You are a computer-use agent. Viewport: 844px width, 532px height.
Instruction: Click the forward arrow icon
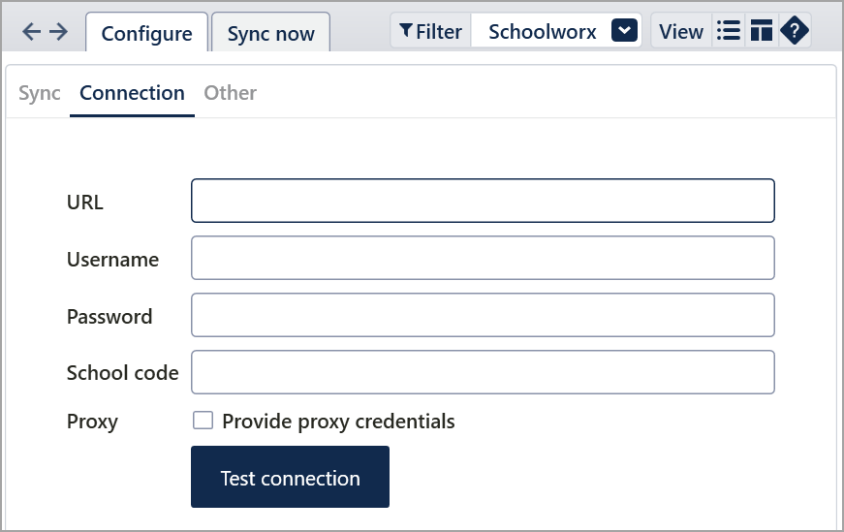click(58, 32)
